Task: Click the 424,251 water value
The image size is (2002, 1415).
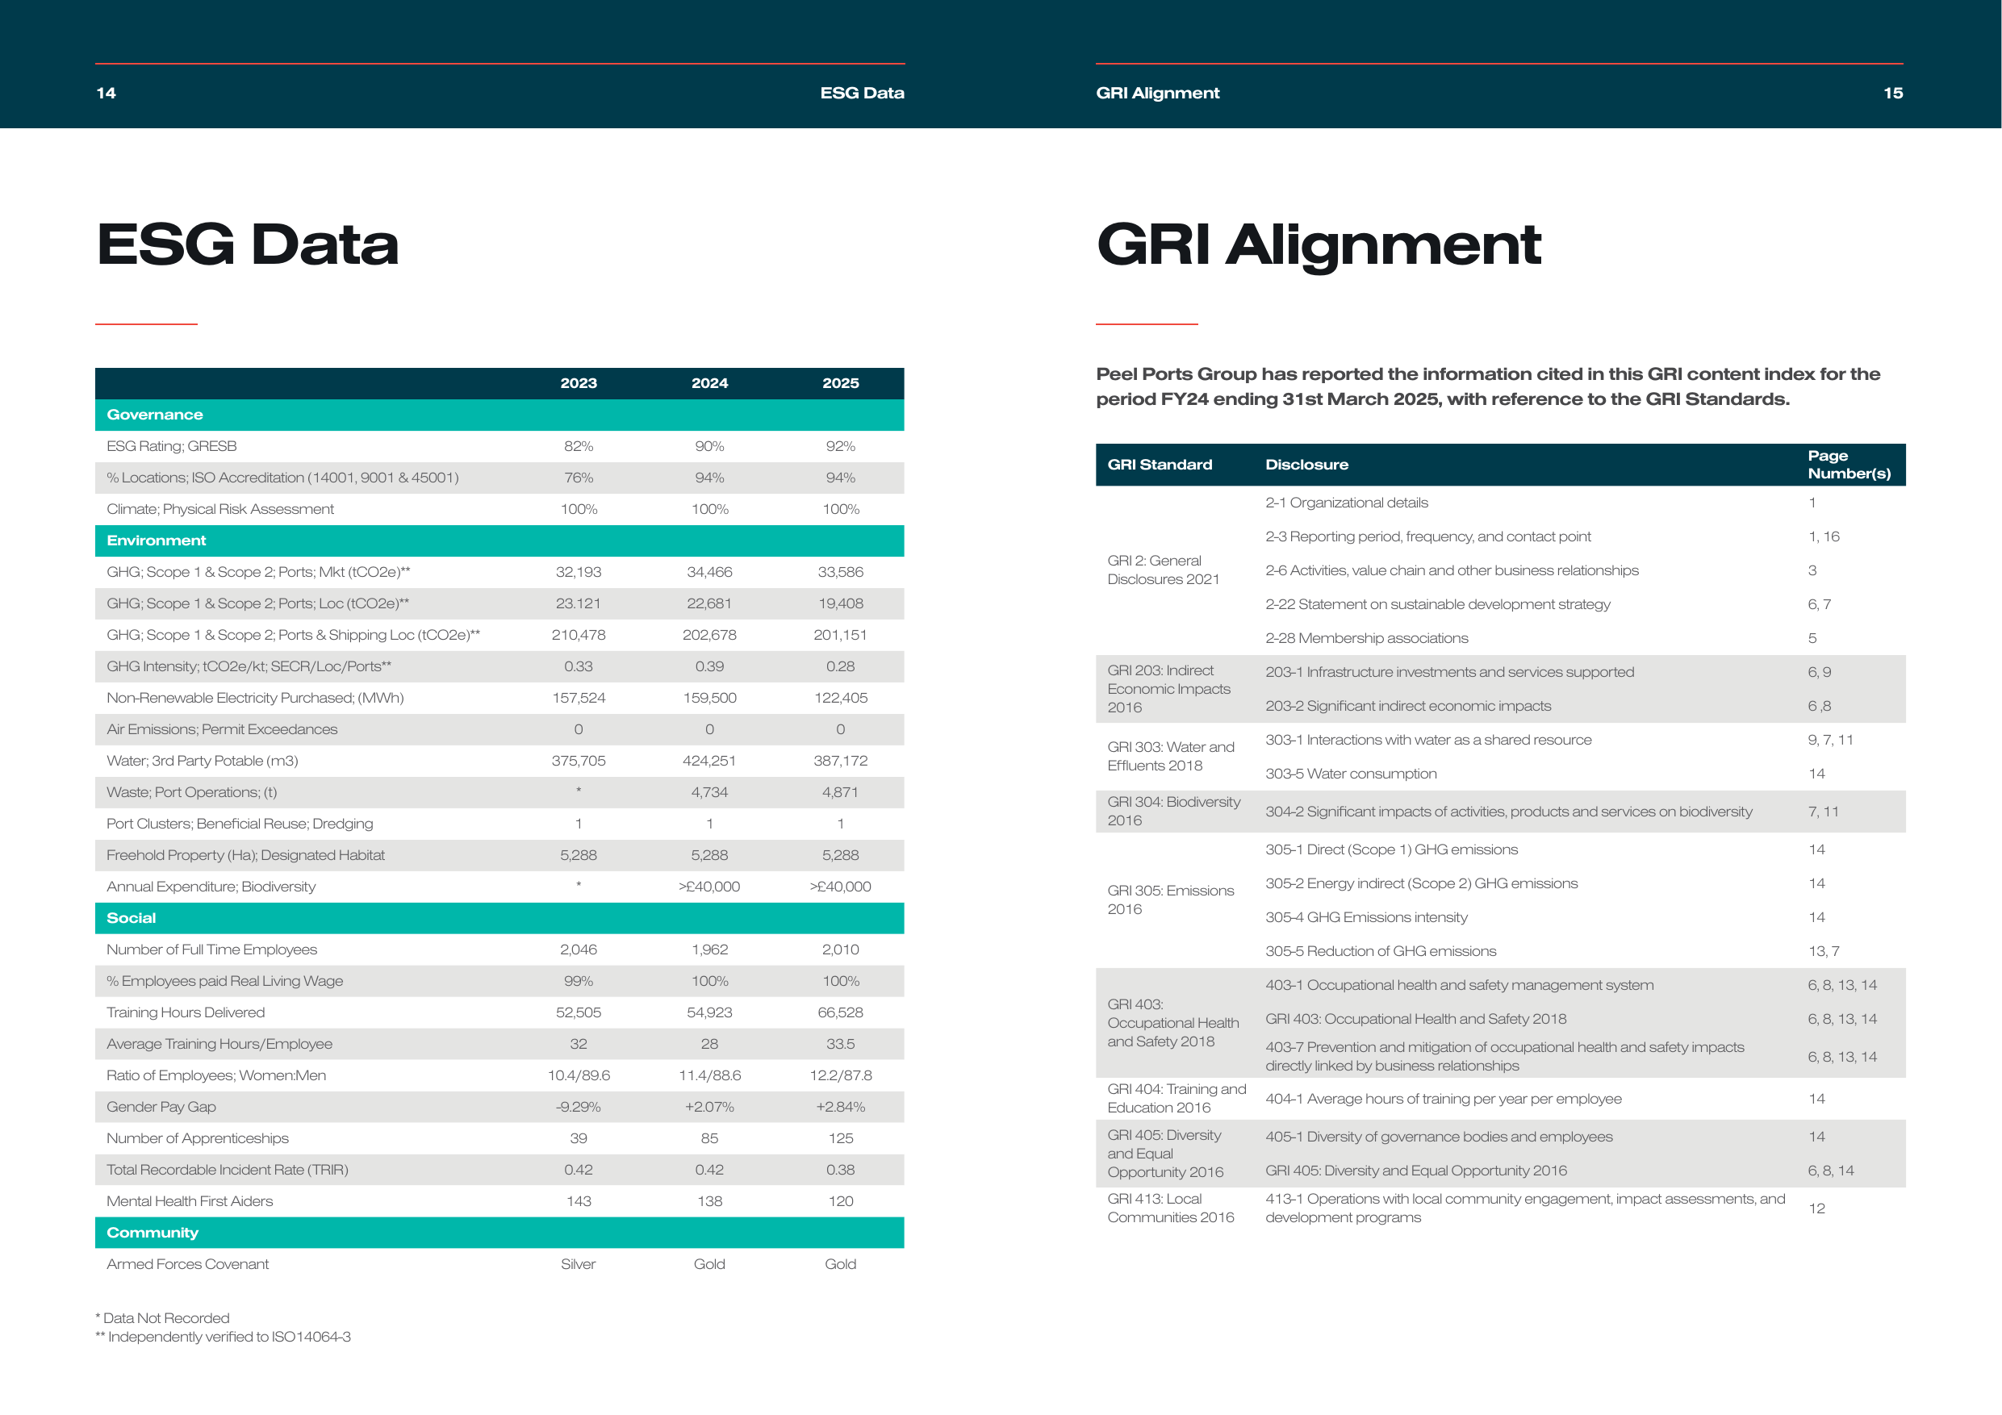Action: 710,760
